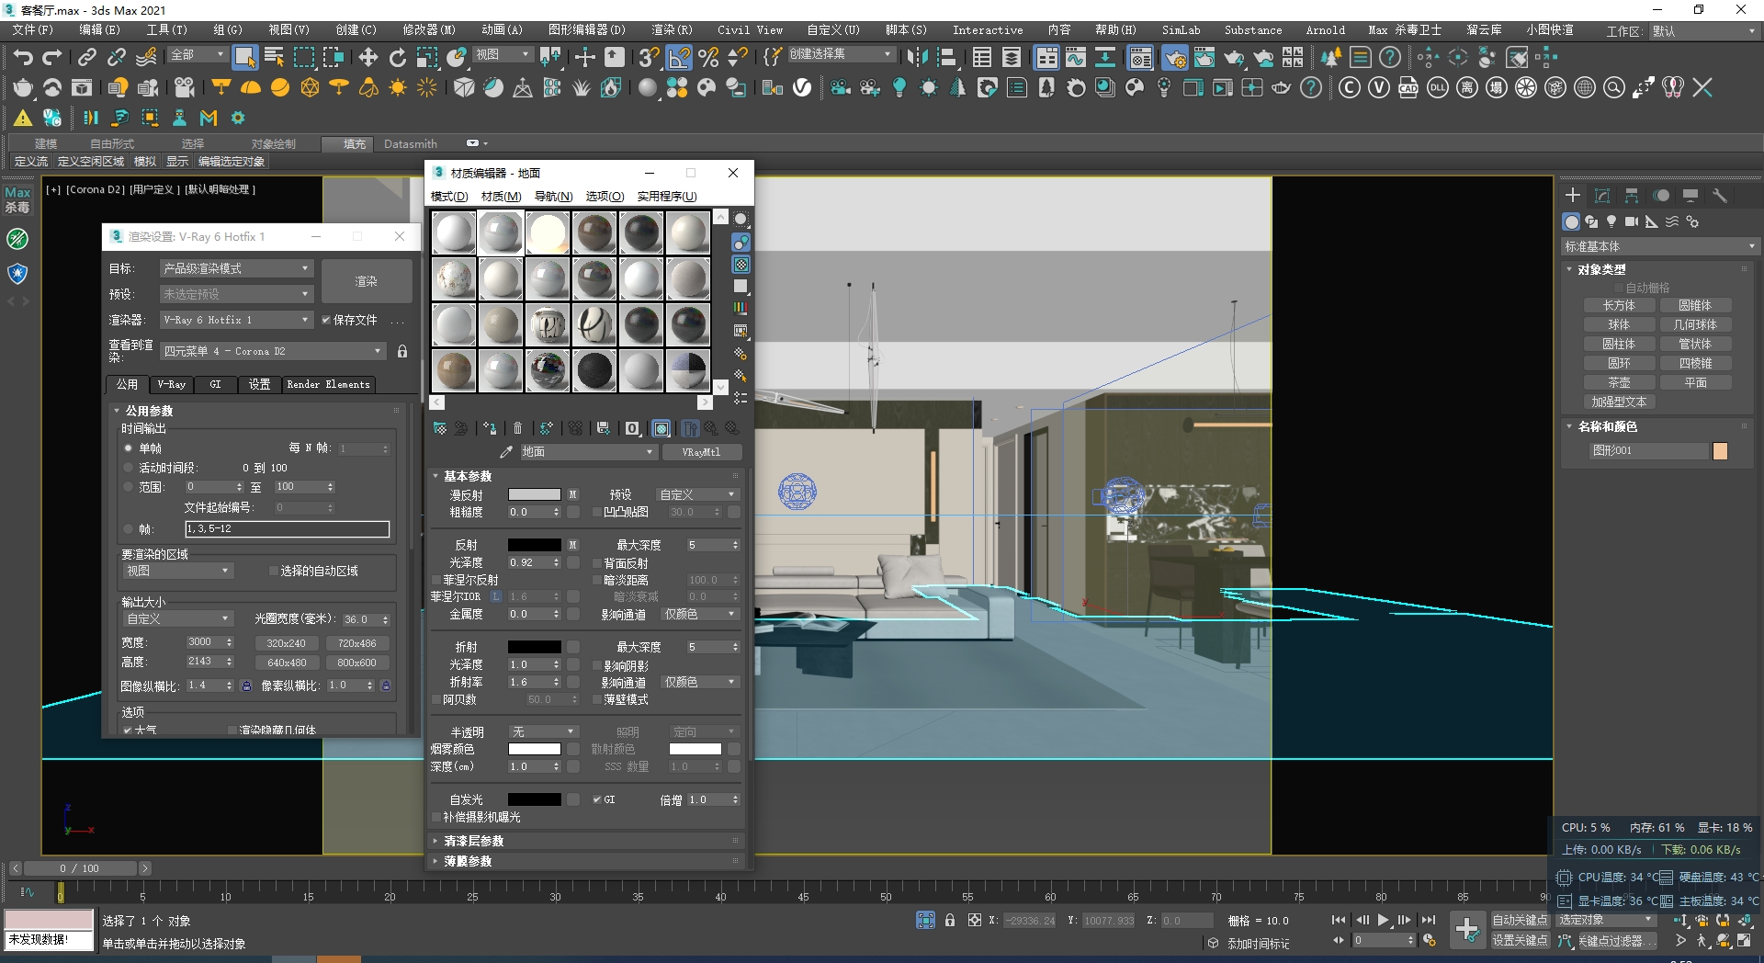Open the 渲染器 V-Ray 6 Hotfix dropdown
The width and height of the screenshot is (1764, 963).
point(236,320)
